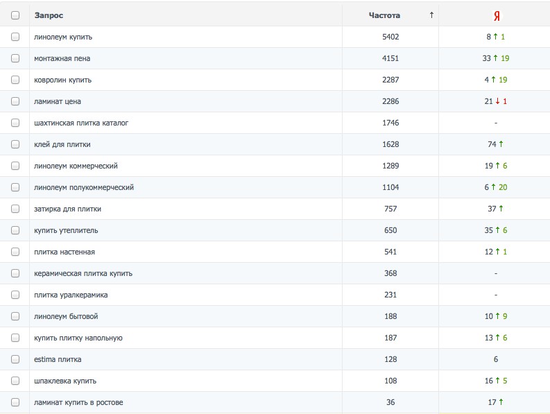This screenshot has height=414, width=550.
Task: Check the box for керамическая плитка купить
Action: [x=15, y=273]
